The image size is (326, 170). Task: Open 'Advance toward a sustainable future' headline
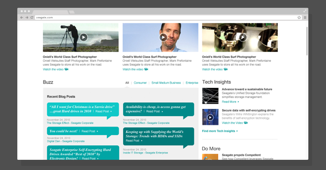[247, 89]
